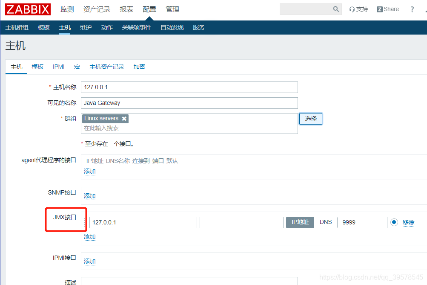The height and width of the screenshot is (285, 427).
Task: Select the 宏 form tab
Action: [x=77, y=67]
